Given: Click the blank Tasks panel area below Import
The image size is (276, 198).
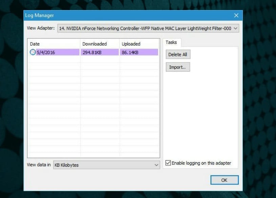Looking at the screenshot, I should (200, 115).
